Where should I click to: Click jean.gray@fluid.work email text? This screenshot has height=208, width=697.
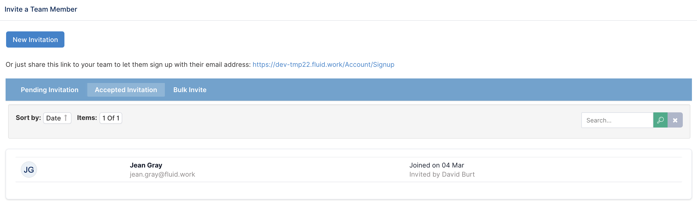pos(162,174)
